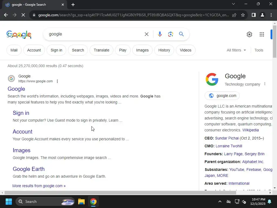Open Chrome profile avatar icon
The width and height of the screenshot is (277, 208).
tap(262, 15)
